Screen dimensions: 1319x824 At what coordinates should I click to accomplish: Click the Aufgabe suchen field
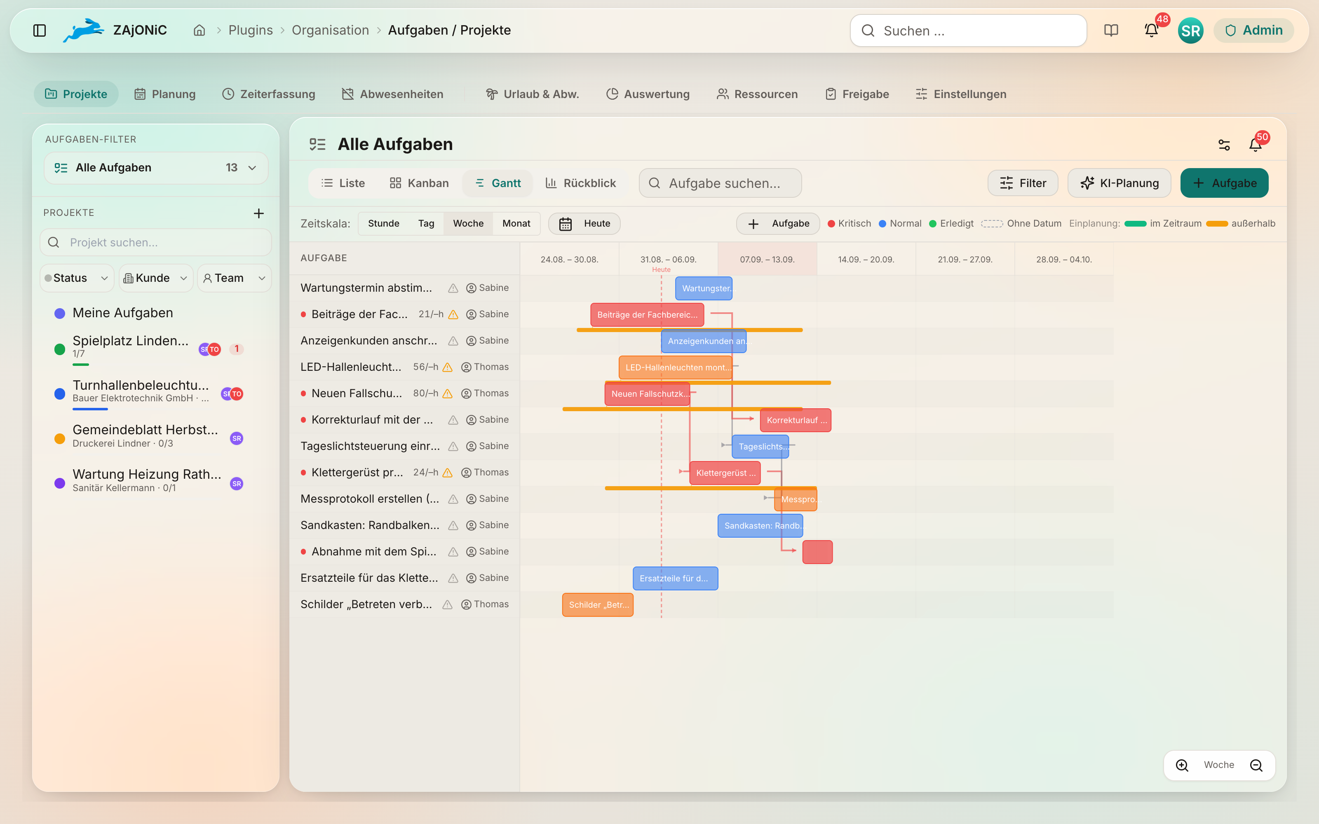(x=720, y=183)
